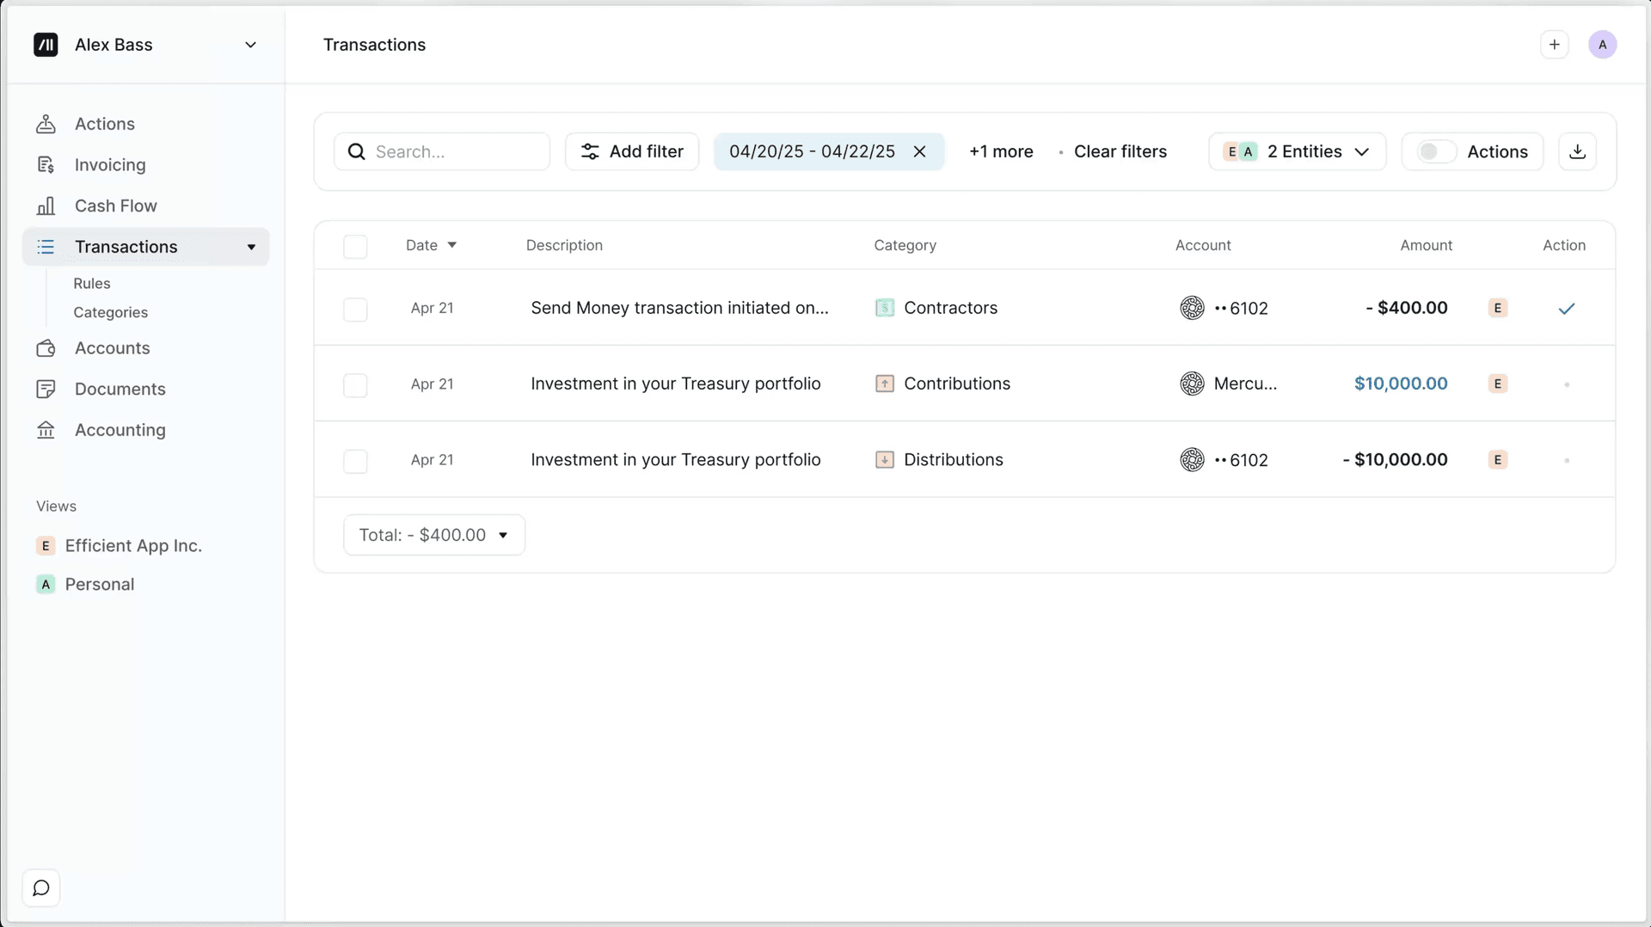
Task: Click the entity E badge on Contributions row
Action: click(x=1497, y=384)
